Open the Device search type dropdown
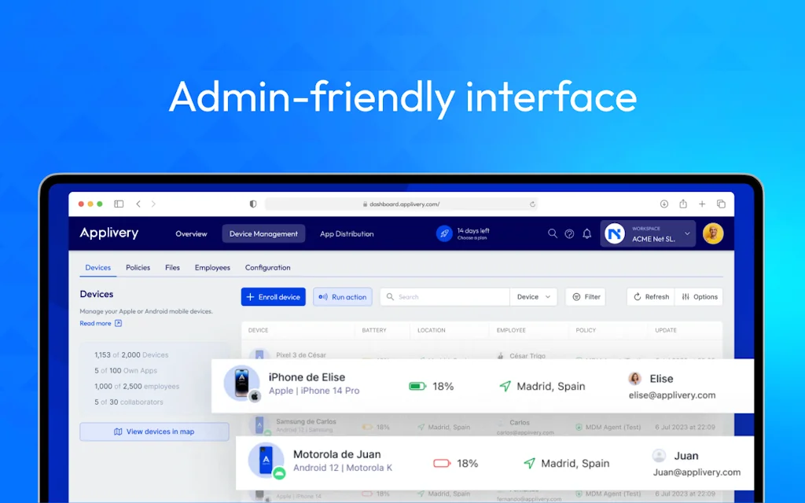 point(533,297)
